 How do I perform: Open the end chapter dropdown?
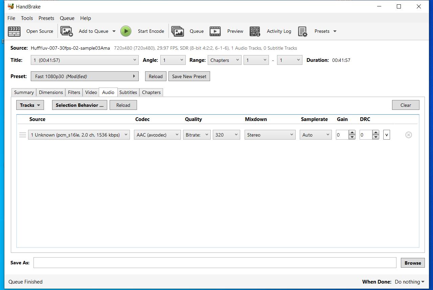[x=290, y=60]
